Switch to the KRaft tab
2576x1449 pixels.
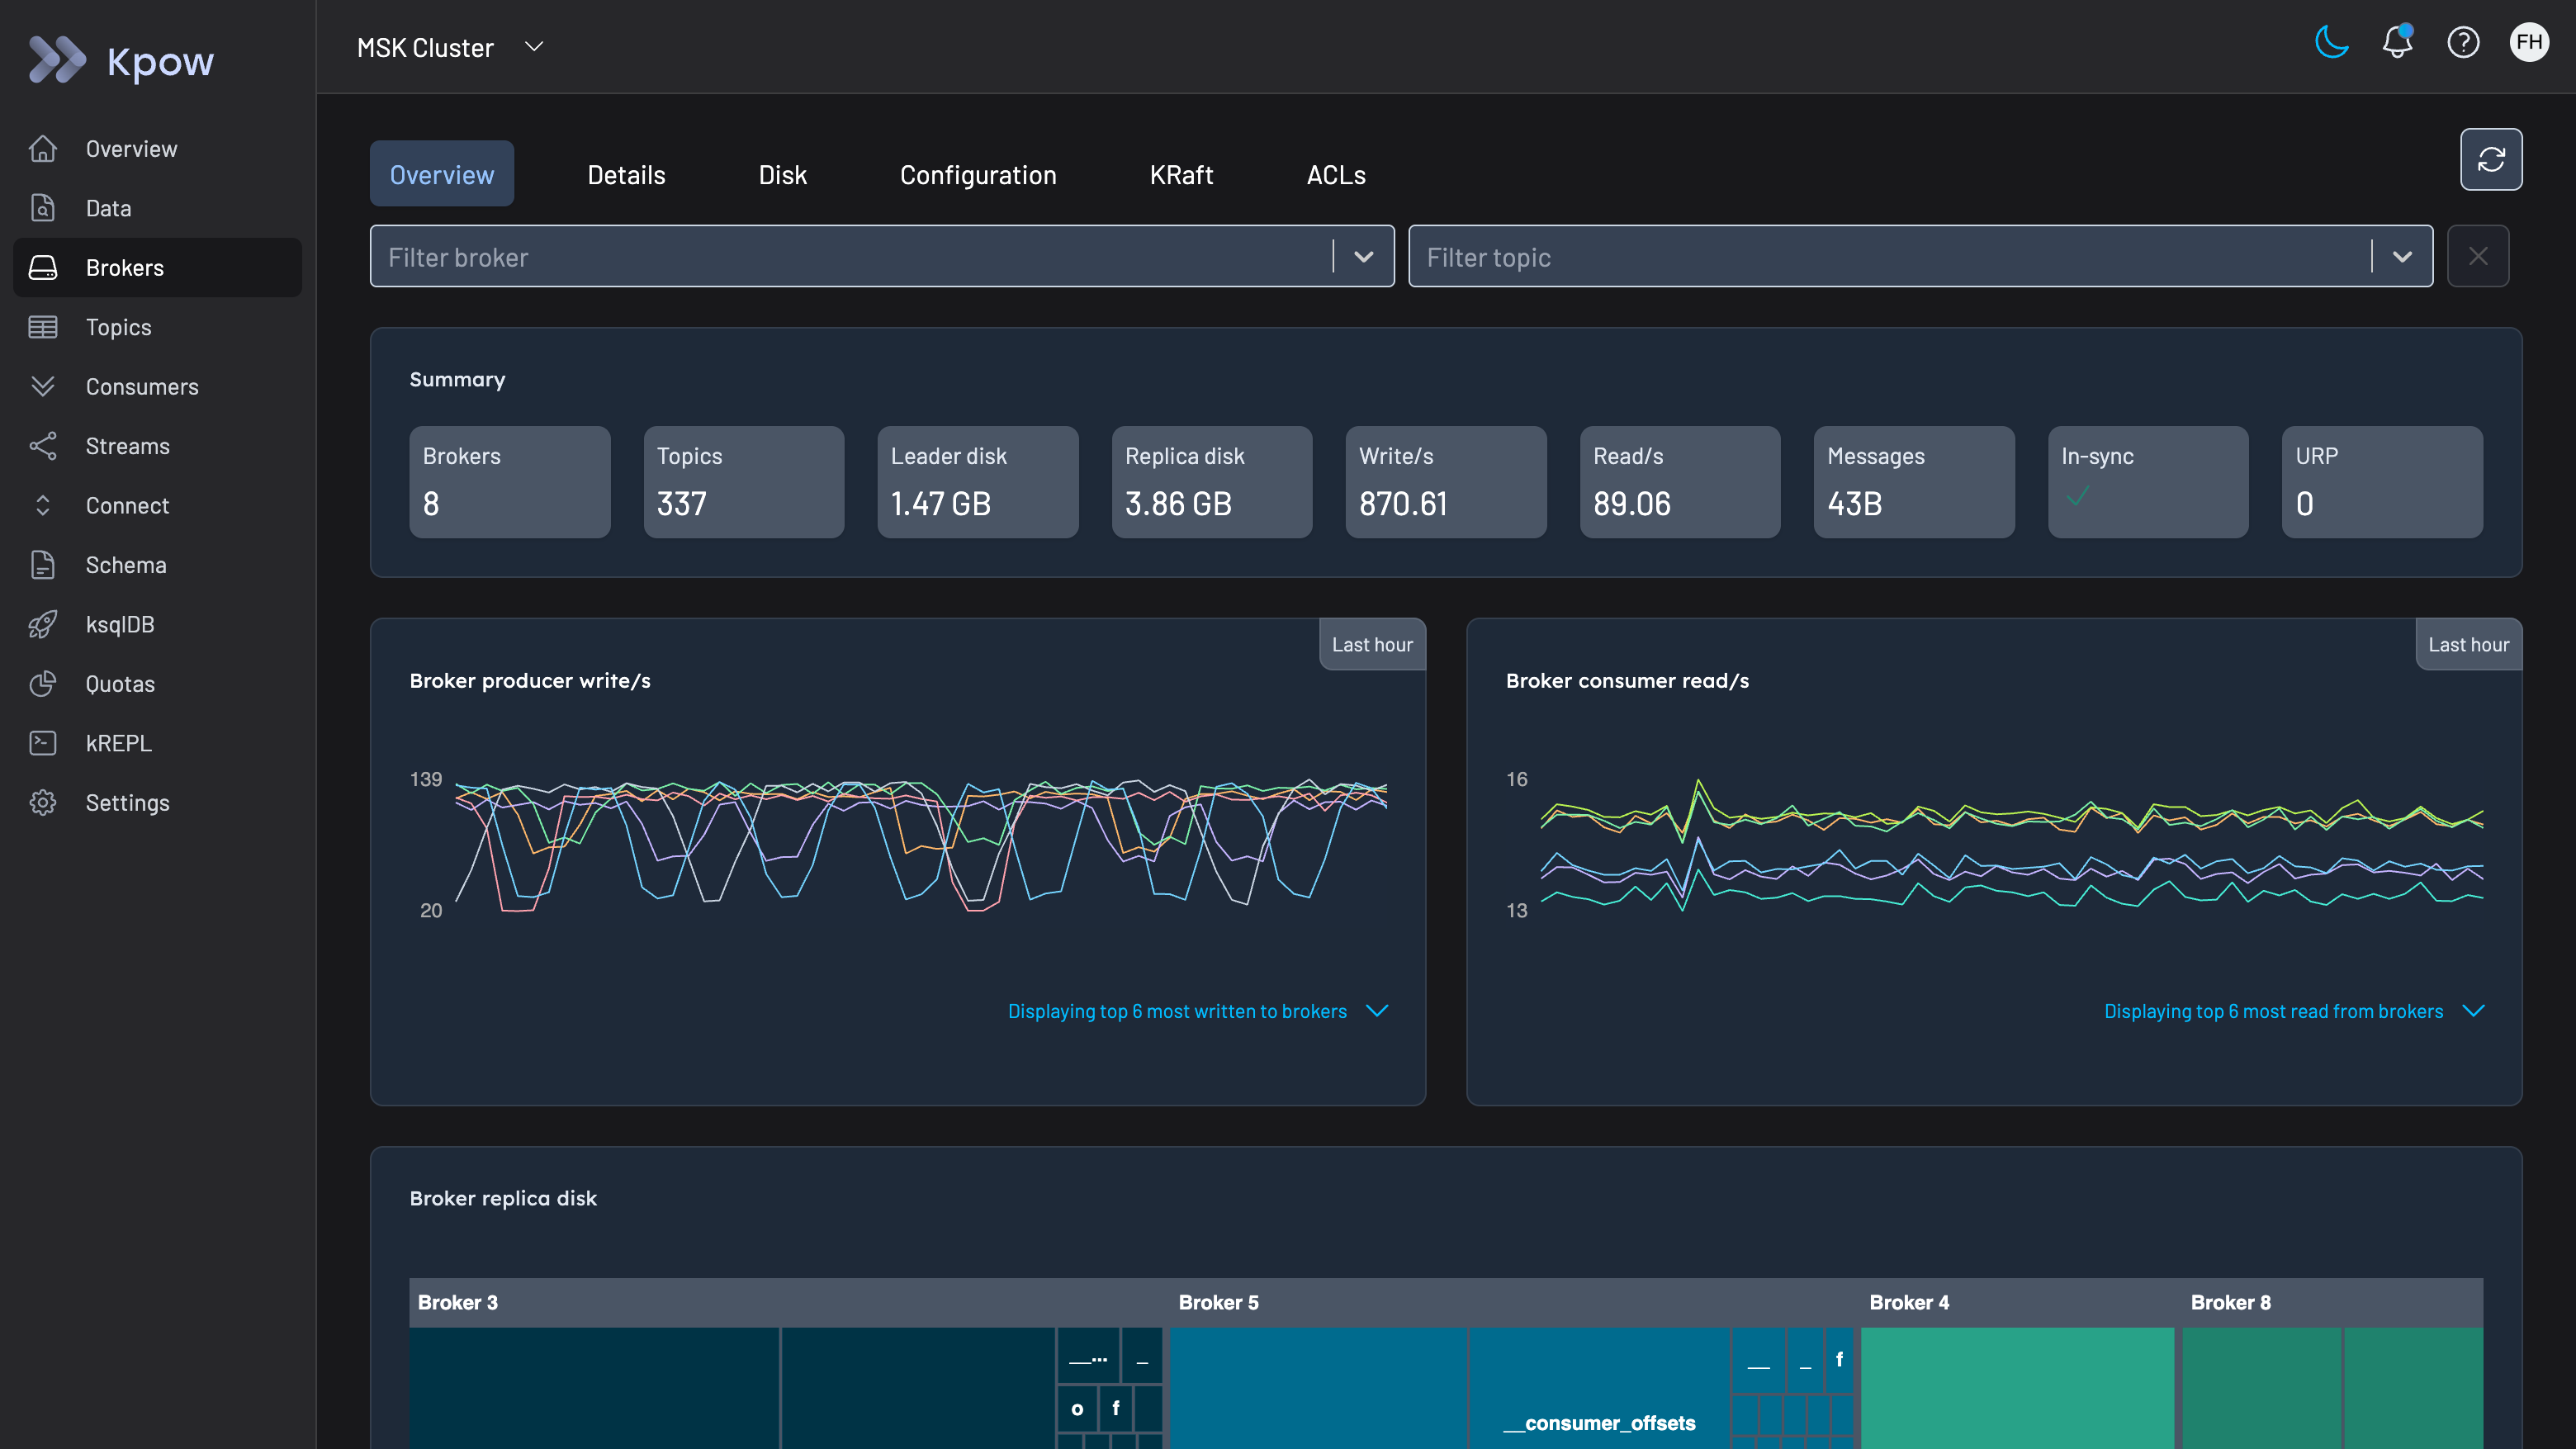pos(1180,175)
